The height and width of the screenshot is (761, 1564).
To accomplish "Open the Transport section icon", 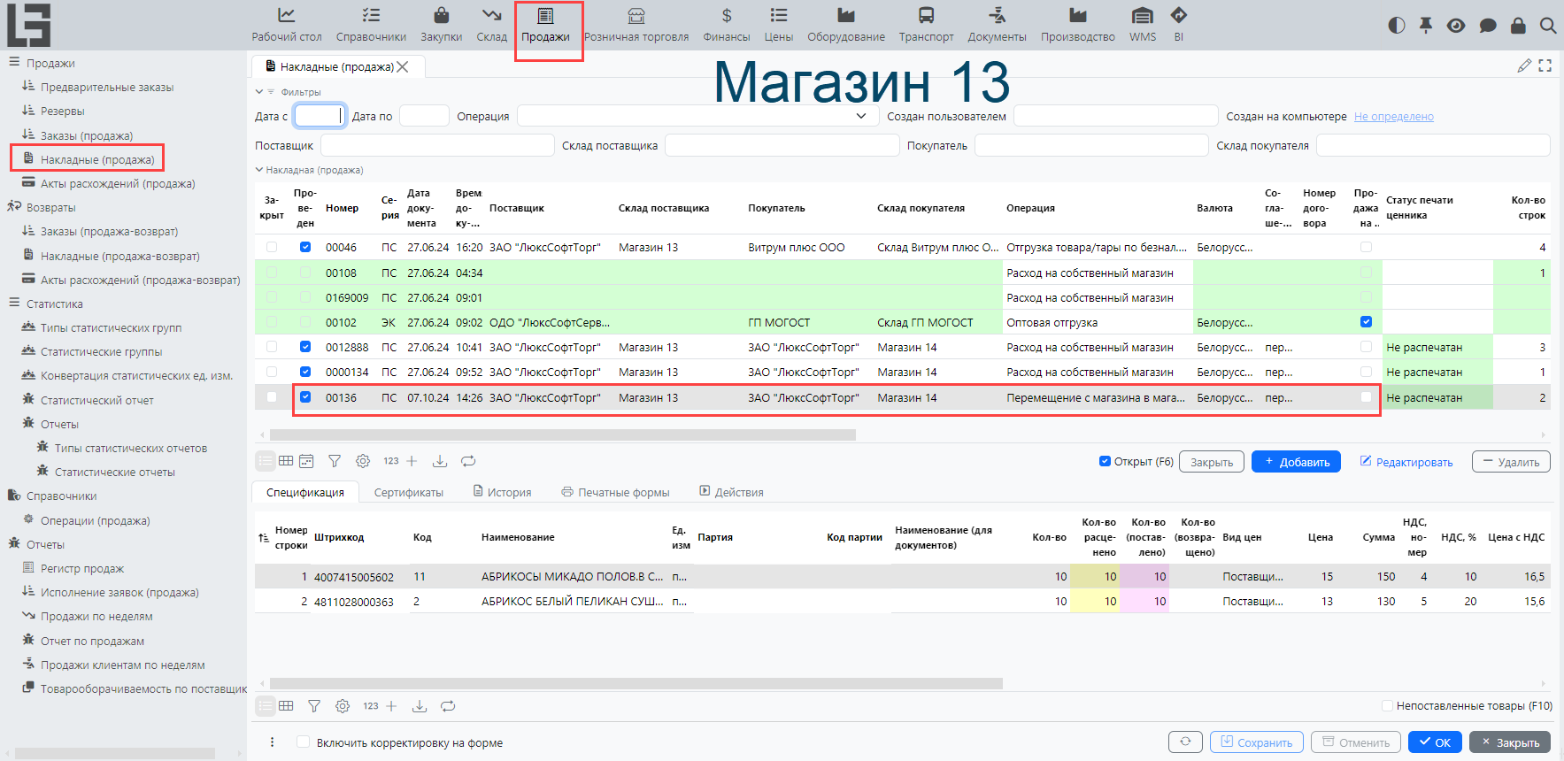I will (x=926, y=16).
